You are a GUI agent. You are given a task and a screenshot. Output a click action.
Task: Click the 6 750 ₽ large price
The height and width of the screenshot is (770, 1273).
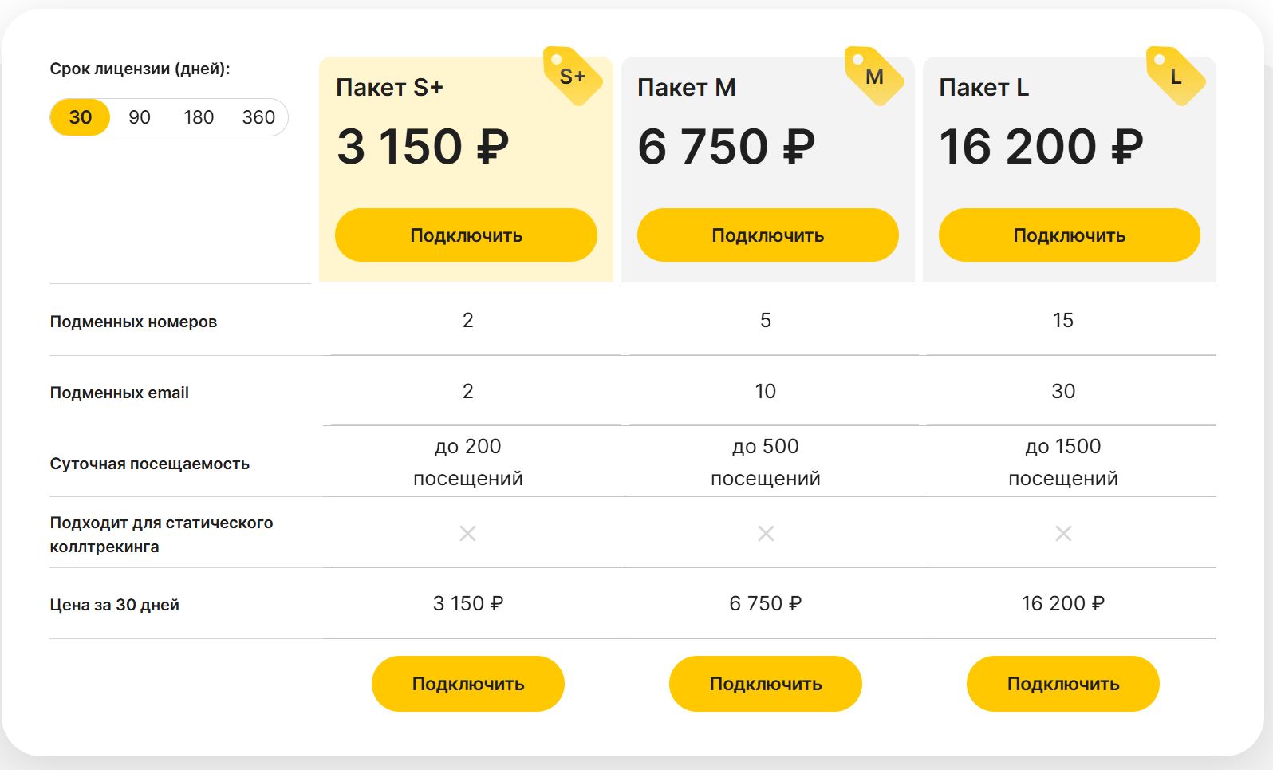pyautogui.click(x=726, y=147)
